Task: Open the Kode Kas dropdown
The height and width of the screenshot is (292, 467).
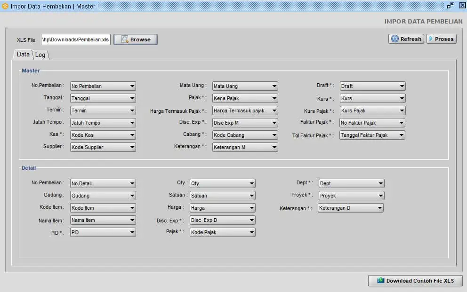Action: (x=103, y=135)
